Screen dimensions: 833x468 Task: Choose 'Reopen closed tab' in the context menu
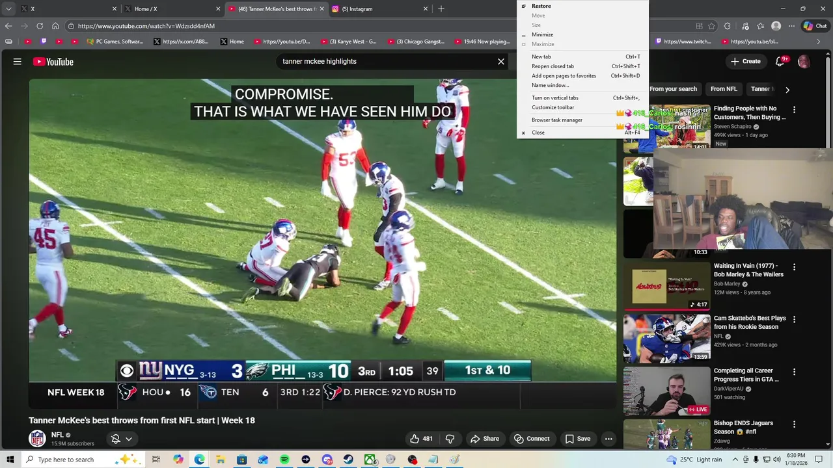[582, 66]
